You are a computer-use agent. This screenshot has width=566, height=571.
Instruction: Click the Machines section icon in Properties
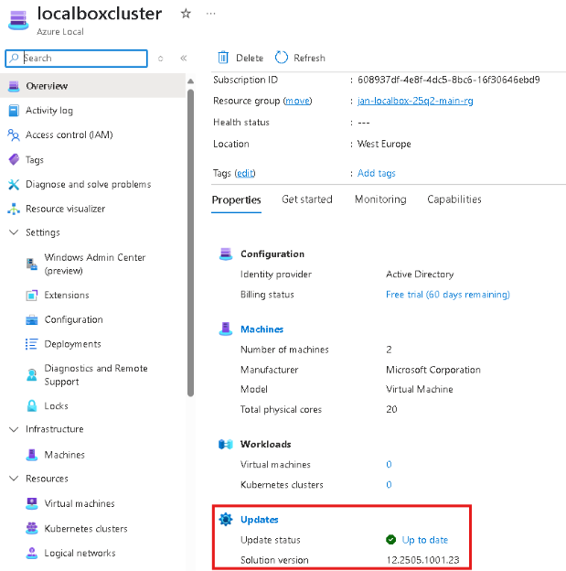(226, 329)
